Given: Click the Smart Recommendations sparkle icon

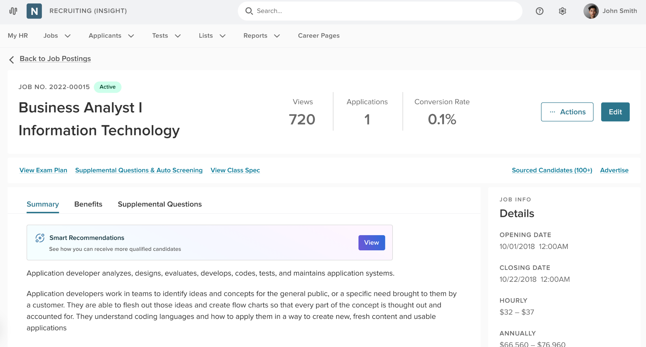Looking at the screenshot, I should pos(40,238).
